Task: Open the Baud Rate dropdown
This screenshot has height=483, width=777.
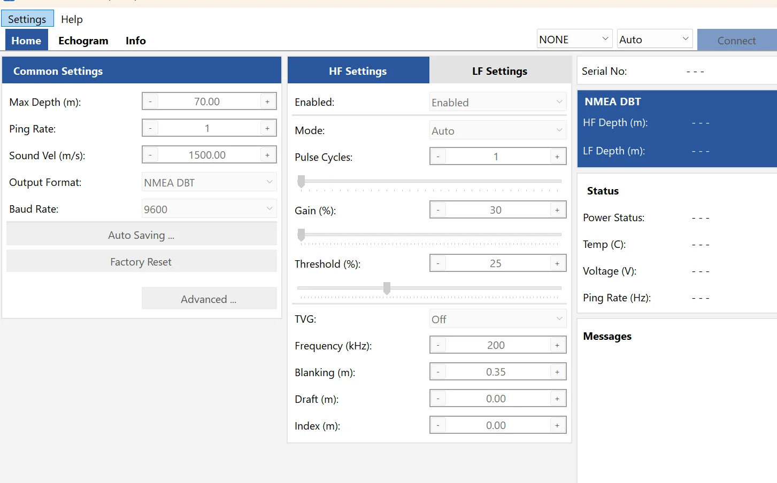Action: point(209,209)
